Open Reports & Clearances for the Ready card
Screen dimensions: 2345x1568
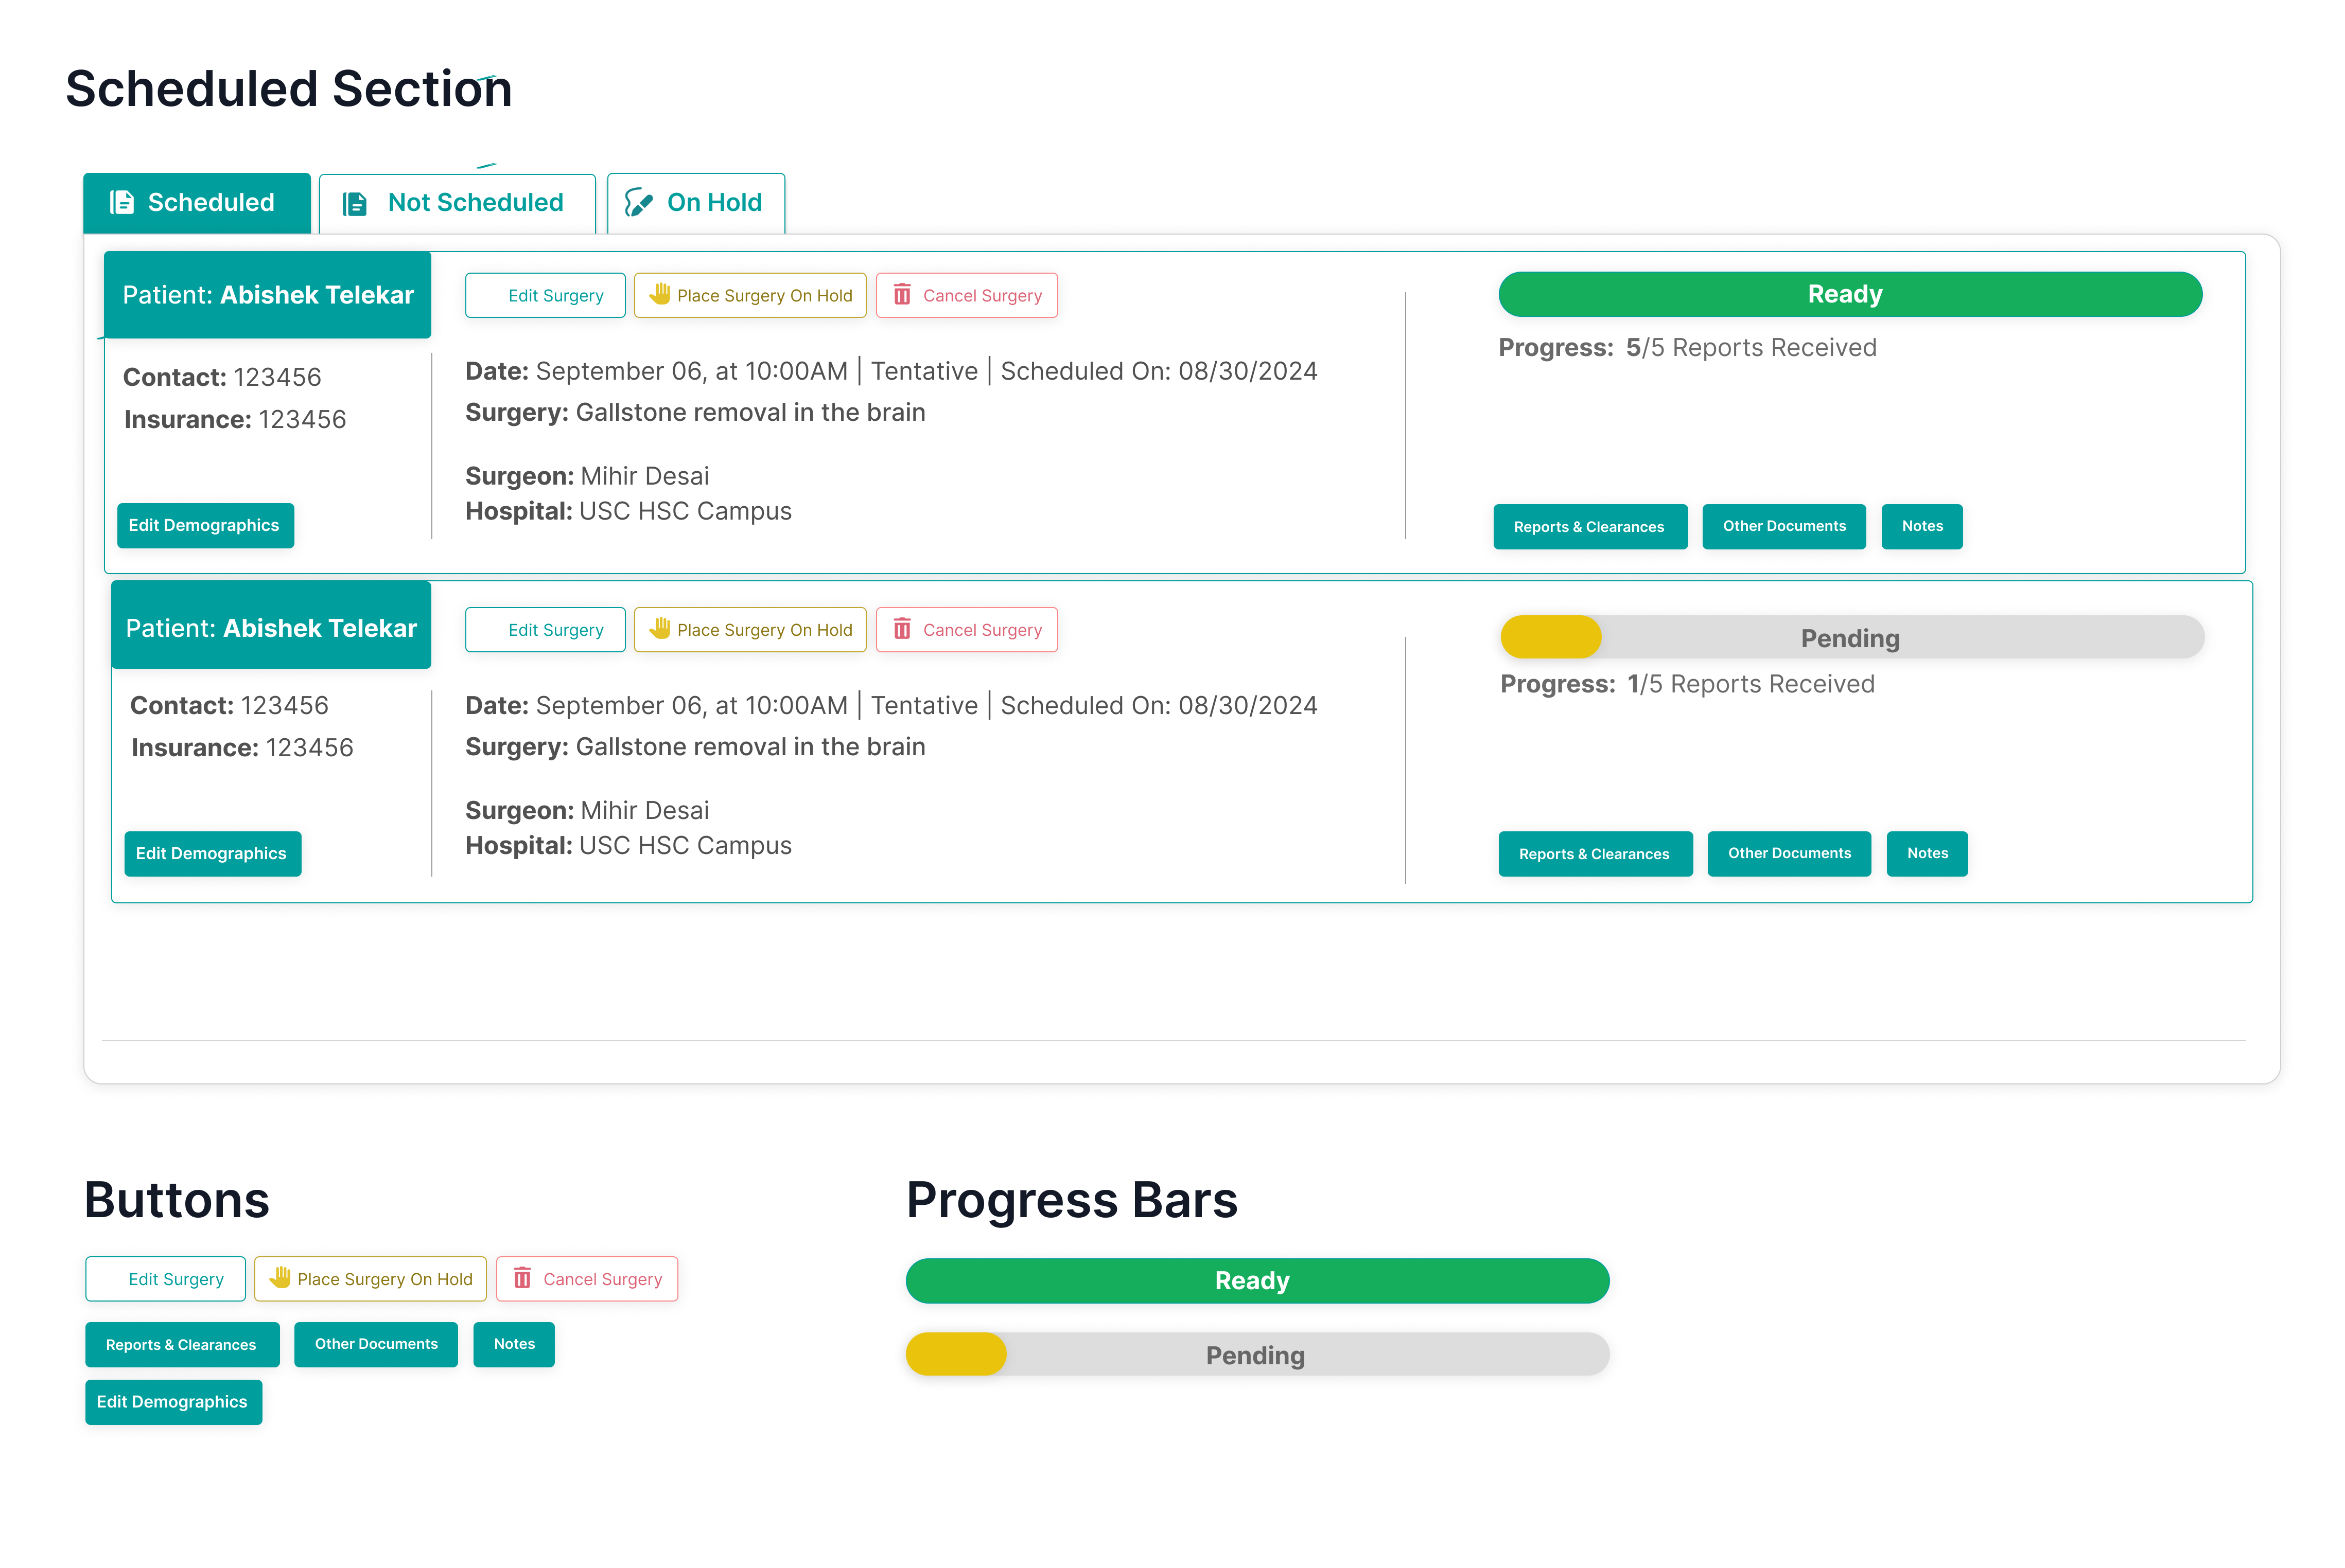[x=1590, y=527]
